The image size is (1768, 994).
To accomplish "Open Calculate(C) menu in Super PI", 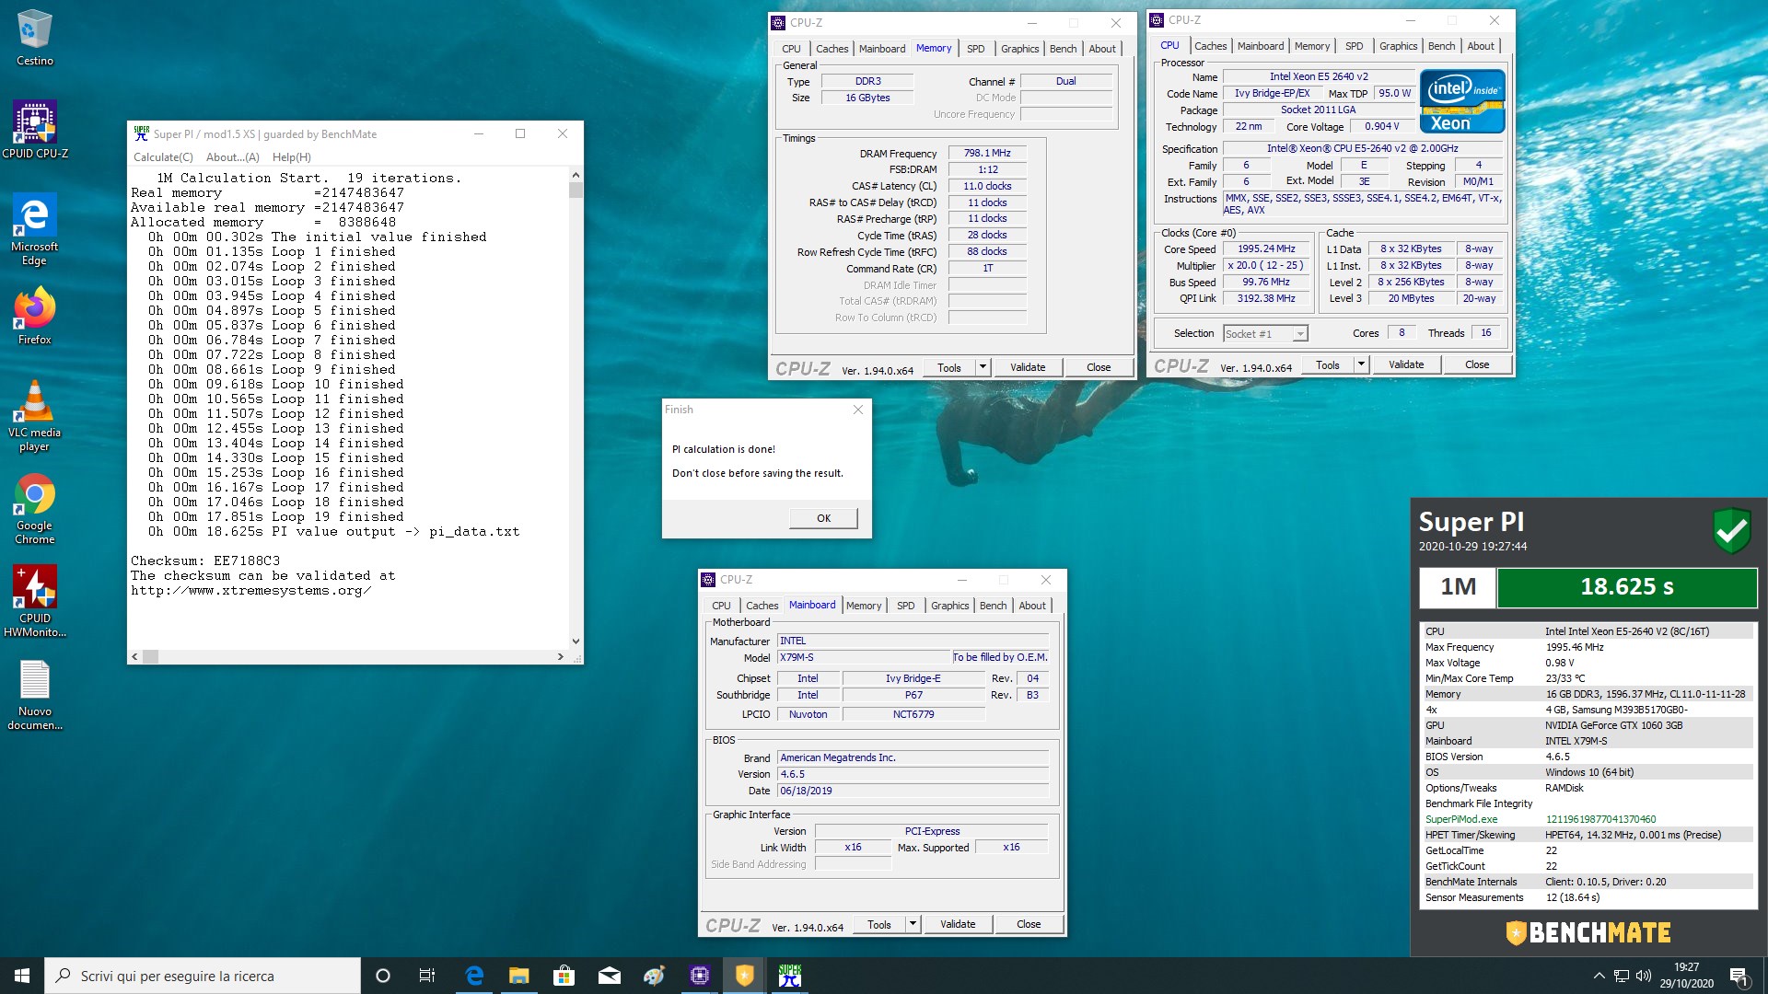I will pyautogui.click(x=163, y=157).
